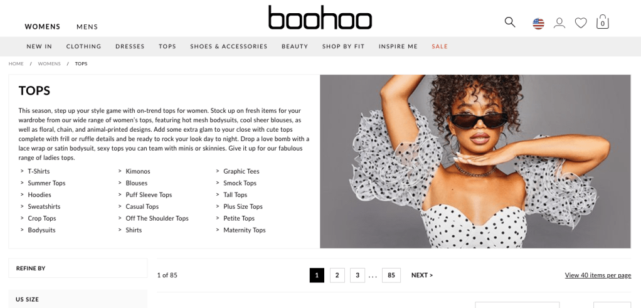Image resolution: width=641 pixels, height=308 pixels.
Task: Open the CLOTHING menu
Action: (x=84, y=46)
